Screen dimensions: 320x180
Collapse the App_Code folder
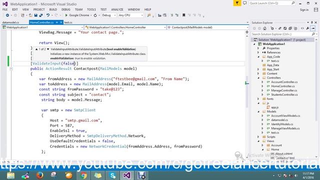pos(258,56)
